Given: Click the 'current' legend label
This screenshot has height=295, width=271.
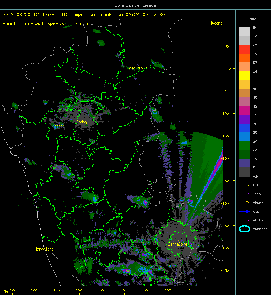Looking at the screenshot, I should coord(260,229).
